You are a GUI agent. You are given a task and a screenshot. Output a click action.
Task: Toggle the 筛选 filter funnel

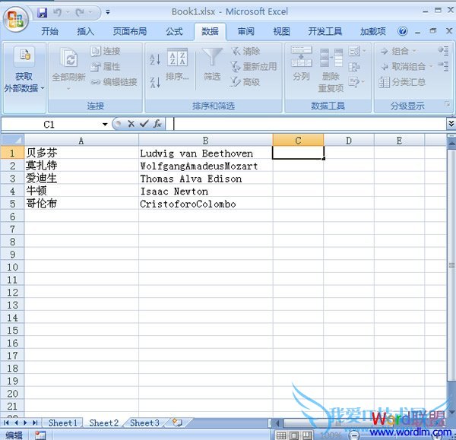click(x=212, y=65)
